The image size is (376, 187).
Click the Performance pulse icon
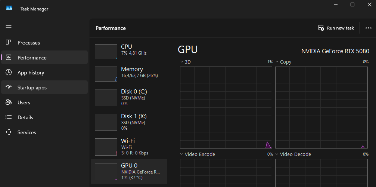pyautogui.click(x=9, y=57)
